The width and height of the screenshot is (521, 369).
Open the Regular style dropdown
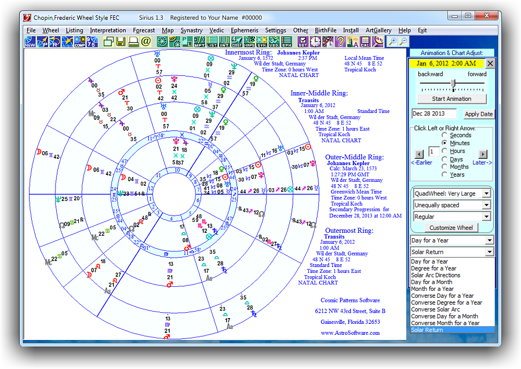pos(452,217)
